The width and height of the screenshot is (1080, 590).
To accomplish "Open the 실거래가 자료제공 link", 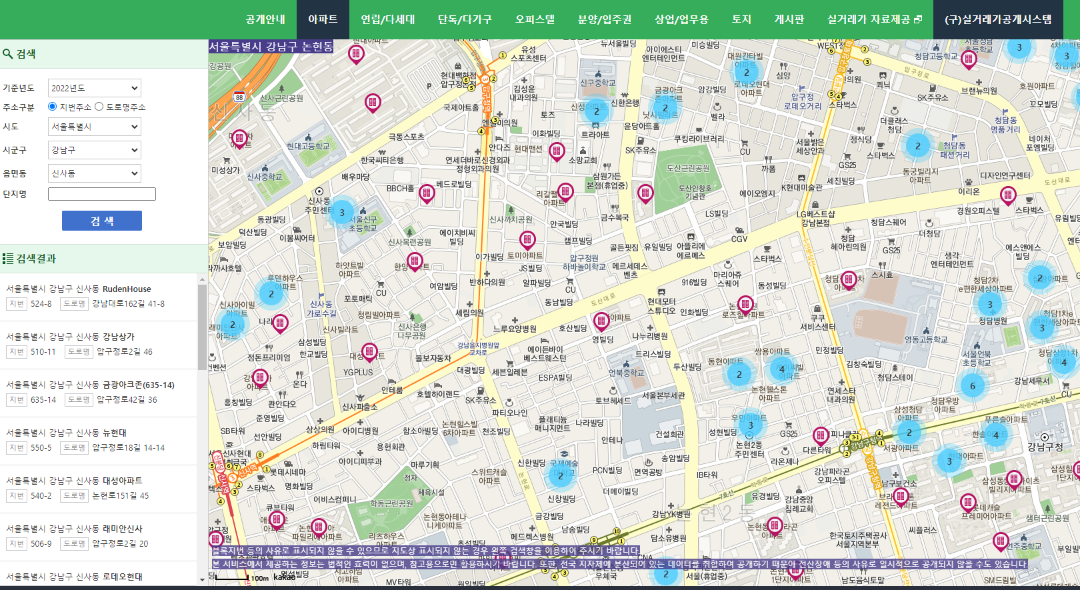I will click(x=875, y=19).
